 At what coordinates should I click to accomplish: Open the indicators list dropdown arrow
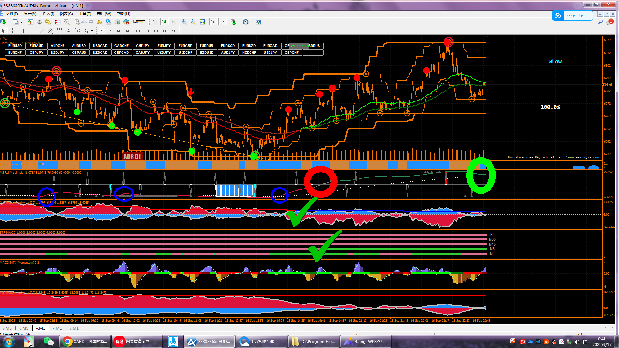pyautogui.click(x=239, y=22)
